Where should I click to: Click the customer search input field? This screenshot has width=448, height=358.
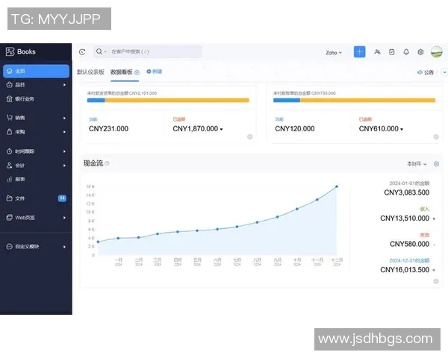click(153, 52)
